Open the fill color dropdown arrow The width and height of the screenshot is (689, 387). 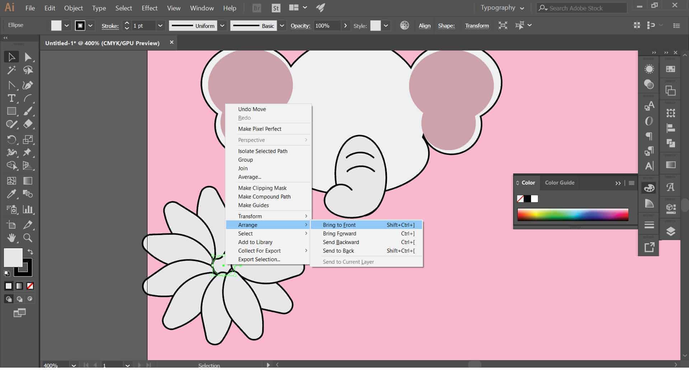point(66,25)
